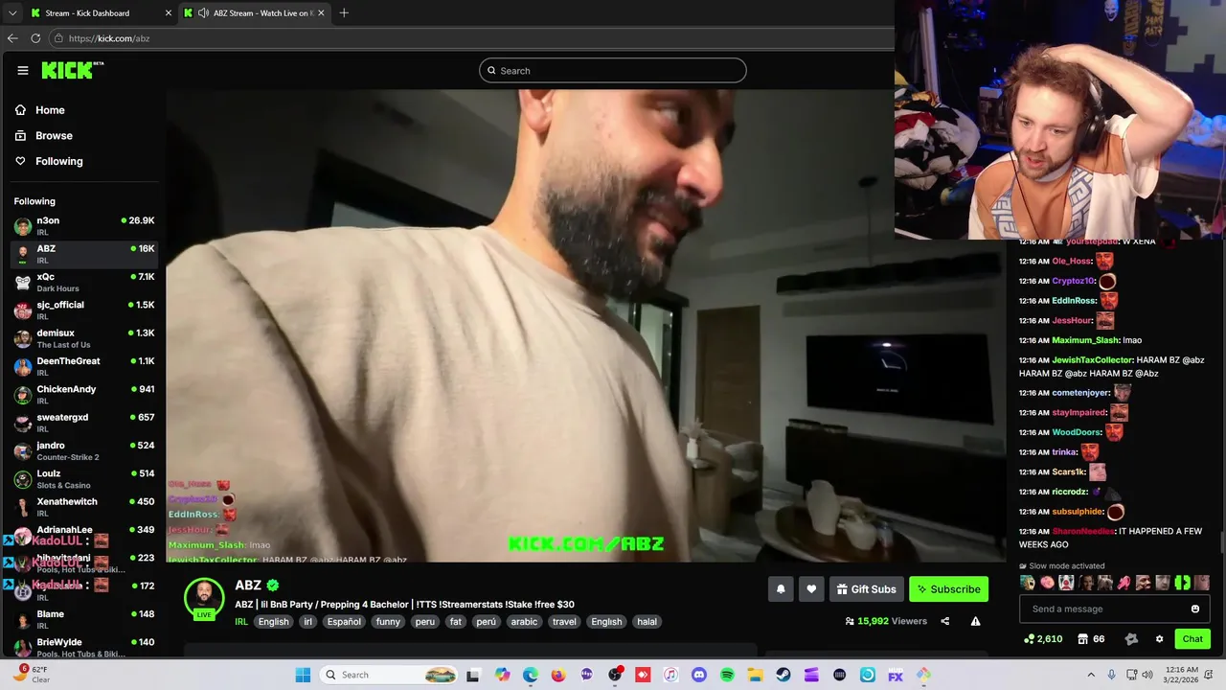Viewport: 1226px width, 690px height.
Task: Open Blame channel from sidebar
Action: pyautogui.click(x=84, y=619)
